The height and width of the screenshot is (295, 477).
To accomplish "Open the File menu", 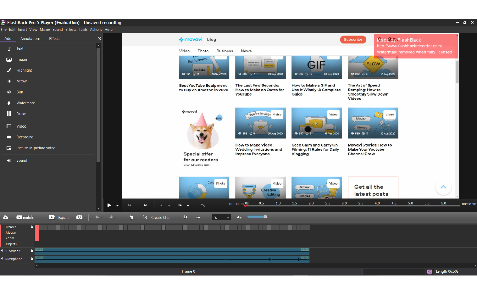I will click(3, 30).
